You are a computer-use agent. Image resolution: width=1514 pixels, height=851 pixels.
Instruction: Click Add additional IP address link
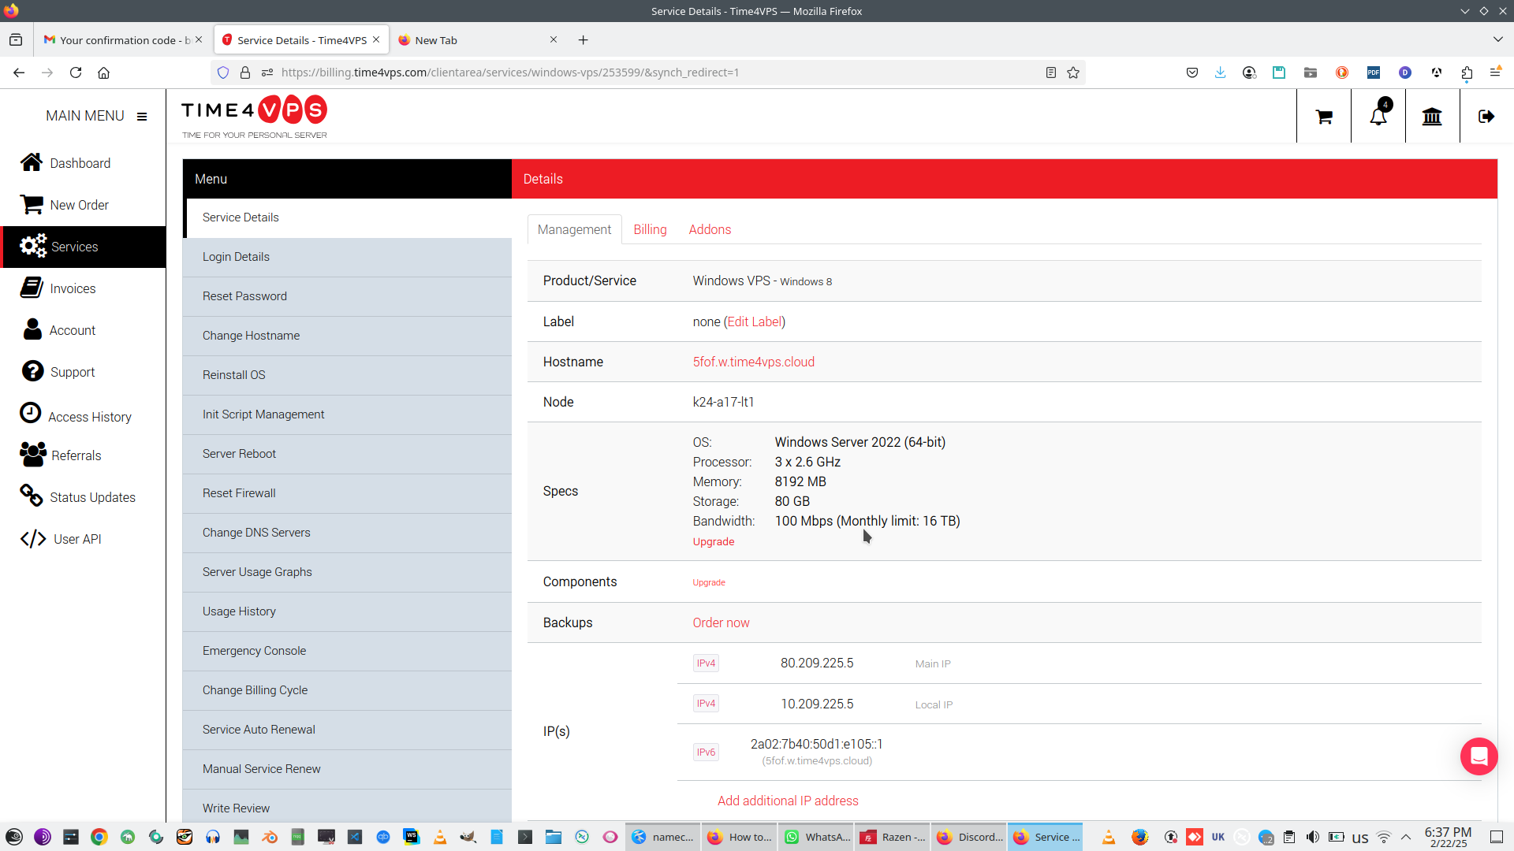(788, 801)
